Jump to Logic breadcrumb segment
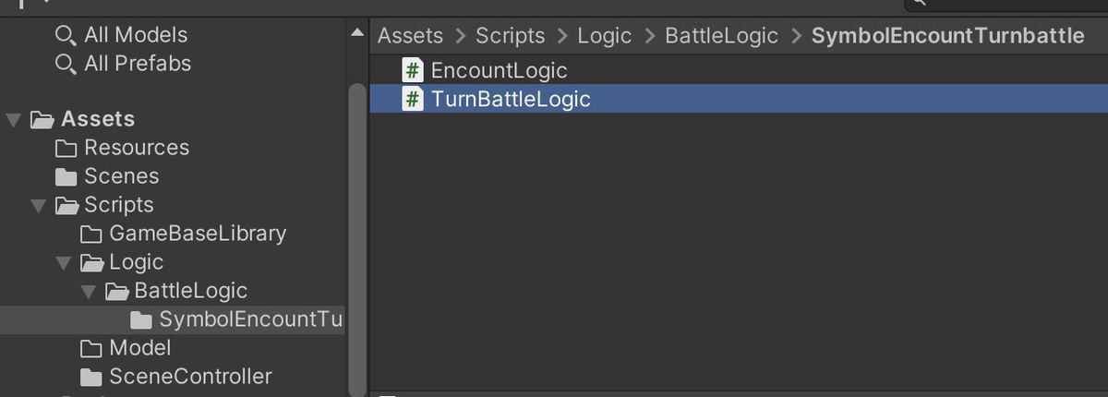Image resolution: width=1108 pixels, height=397 pixels. coord(604,36)
